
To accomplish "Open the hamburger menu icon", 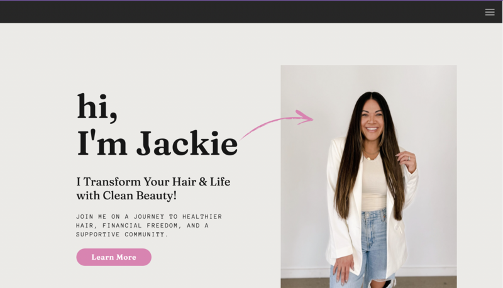I will pos(490,12).
